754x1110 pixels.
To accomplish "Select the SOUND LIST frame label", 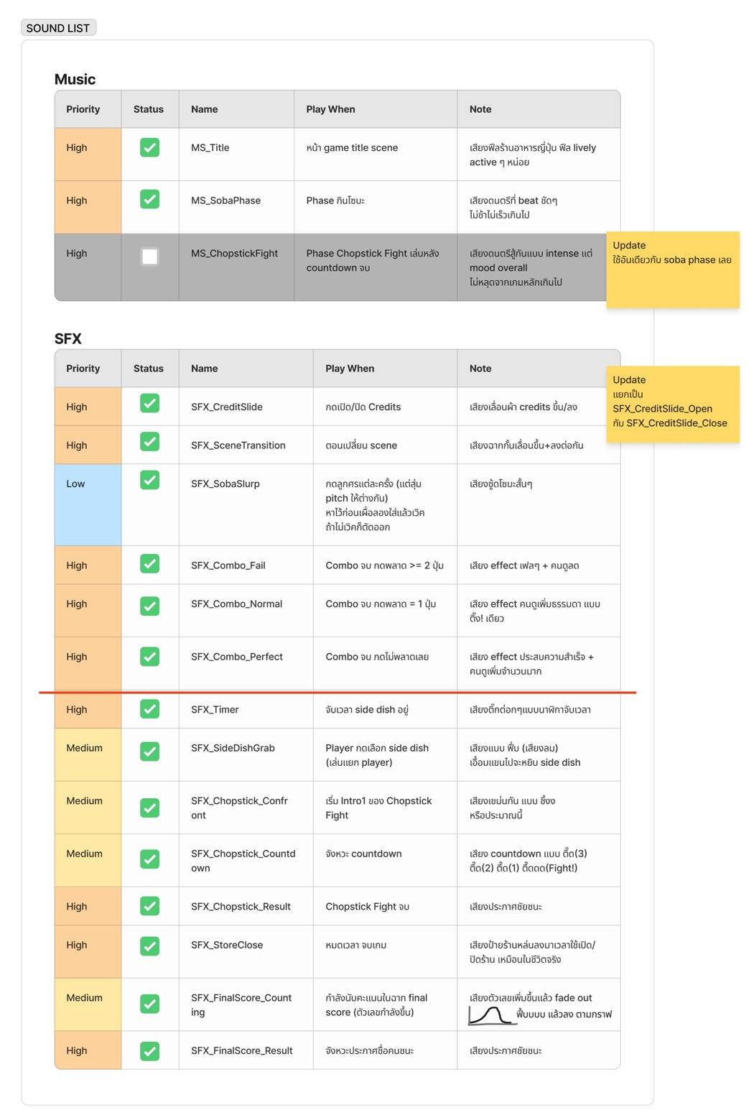I will coord(58,28).
